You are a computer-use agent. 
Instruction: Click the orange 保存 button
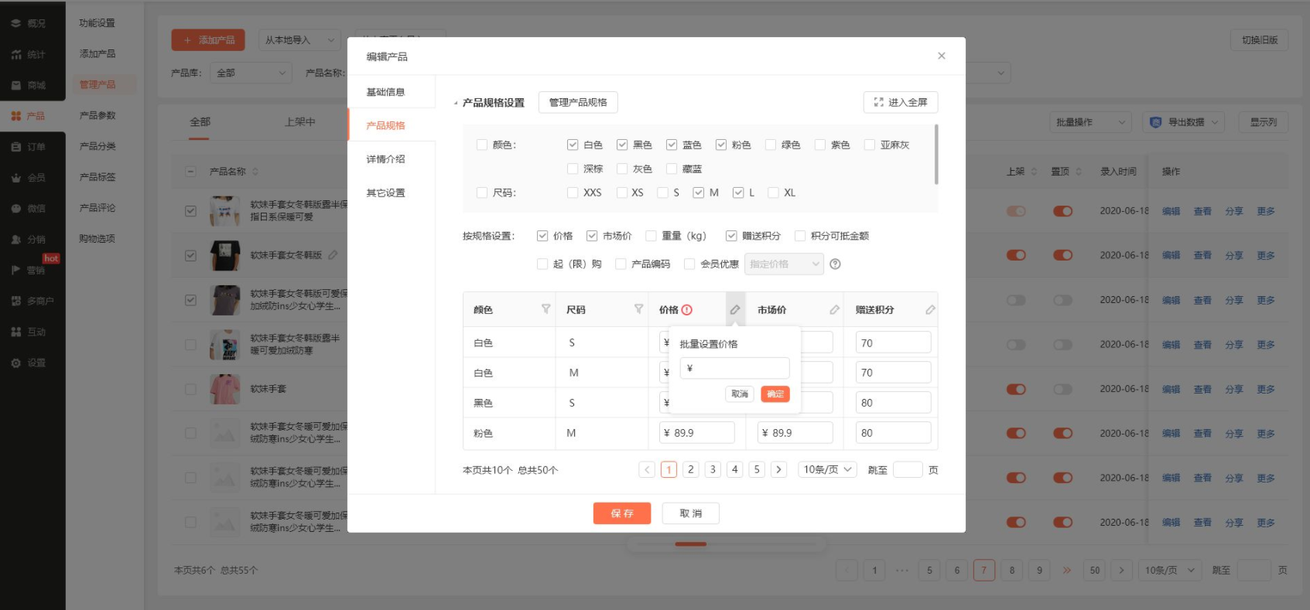point(622,513)
